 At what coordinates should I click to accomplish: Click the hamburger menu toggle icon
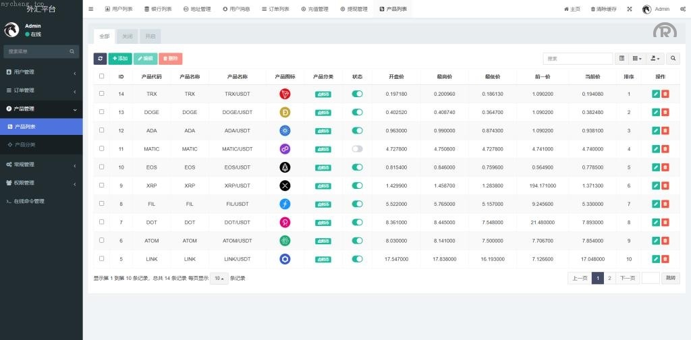pyautogui.click(x=91, y=9)
